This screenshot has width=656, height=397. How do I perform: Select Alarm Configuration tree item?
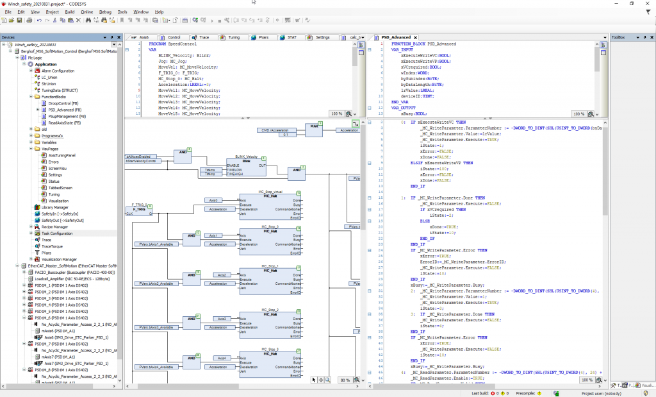click(58, 71)
